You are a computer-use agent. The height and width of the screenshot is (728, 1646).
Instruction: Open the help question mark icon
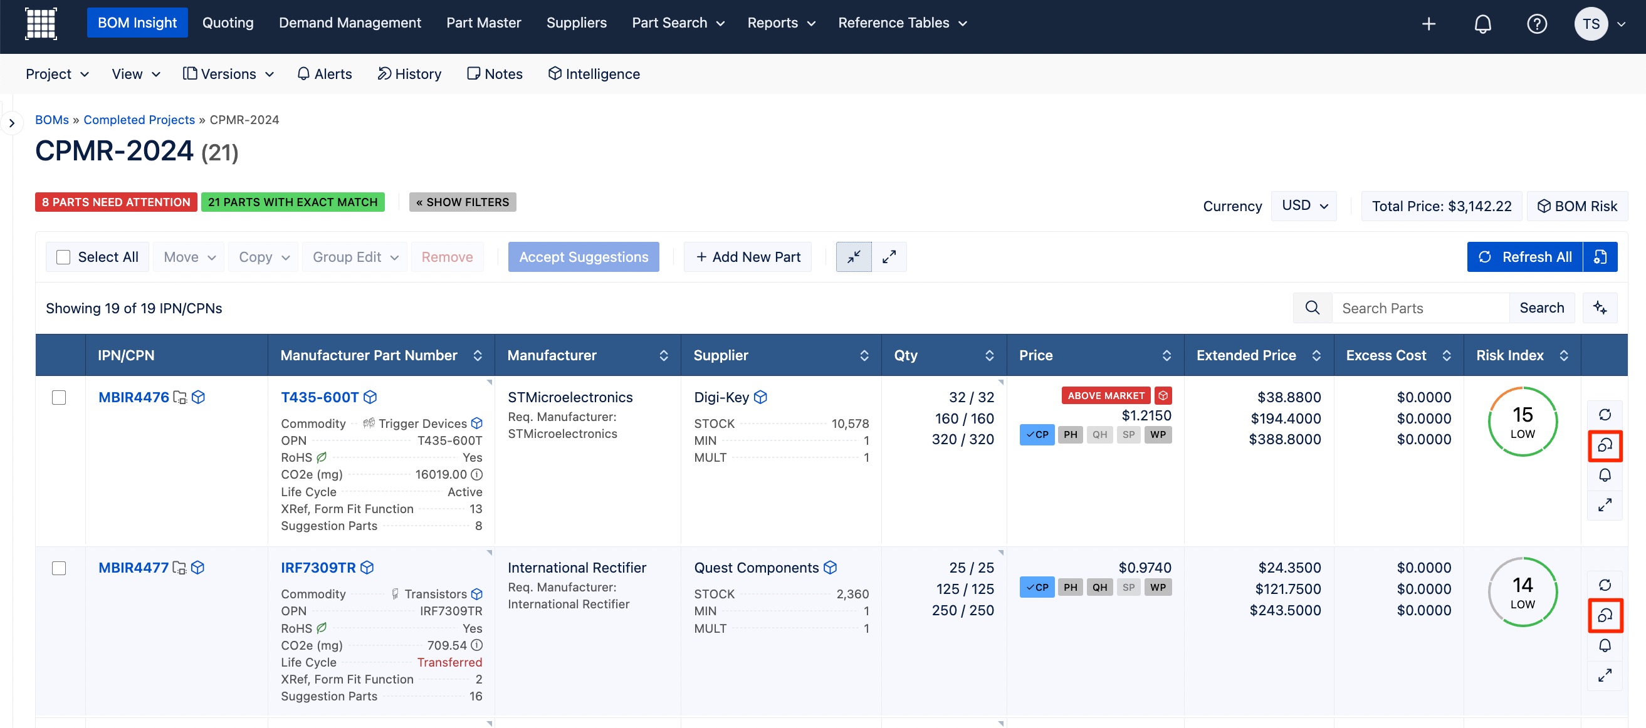tap(1537, 24)
